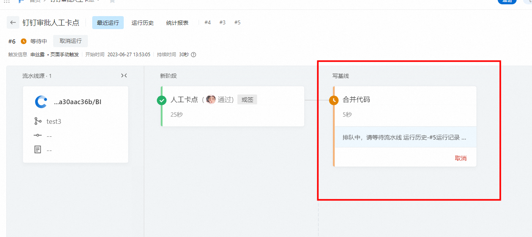Open run #3 link
Image resolution: width=532 pixels, height=237 pixels.
pyautogui.click(x=223, y=22)
